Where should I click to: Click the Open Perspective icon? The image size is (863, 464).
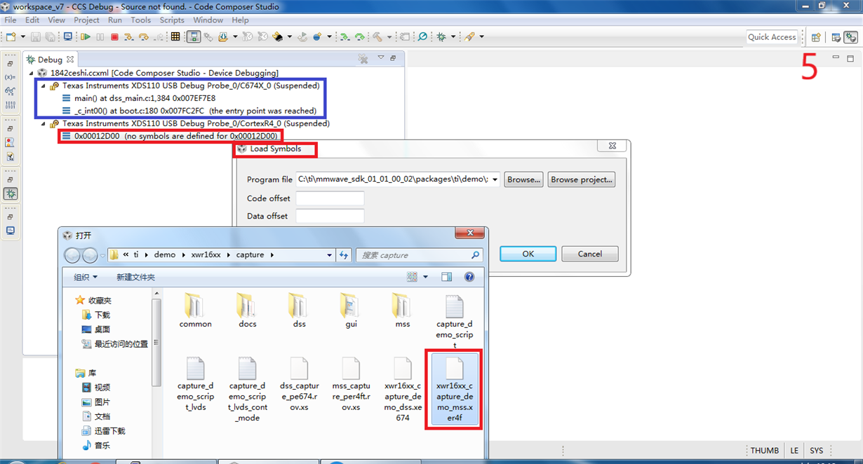[816, 37]
